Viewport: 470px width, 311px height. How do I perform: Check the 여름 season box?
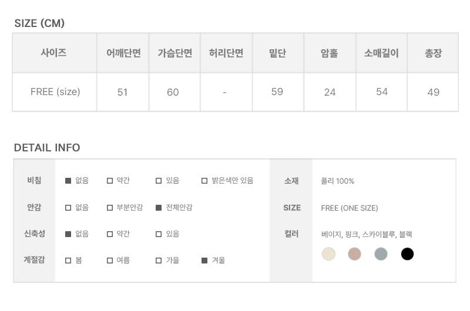tap(110, 260)
